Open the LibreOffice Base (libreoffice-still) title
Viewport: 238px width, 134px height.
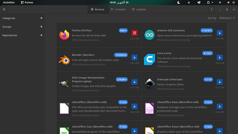tap(178, 102)
